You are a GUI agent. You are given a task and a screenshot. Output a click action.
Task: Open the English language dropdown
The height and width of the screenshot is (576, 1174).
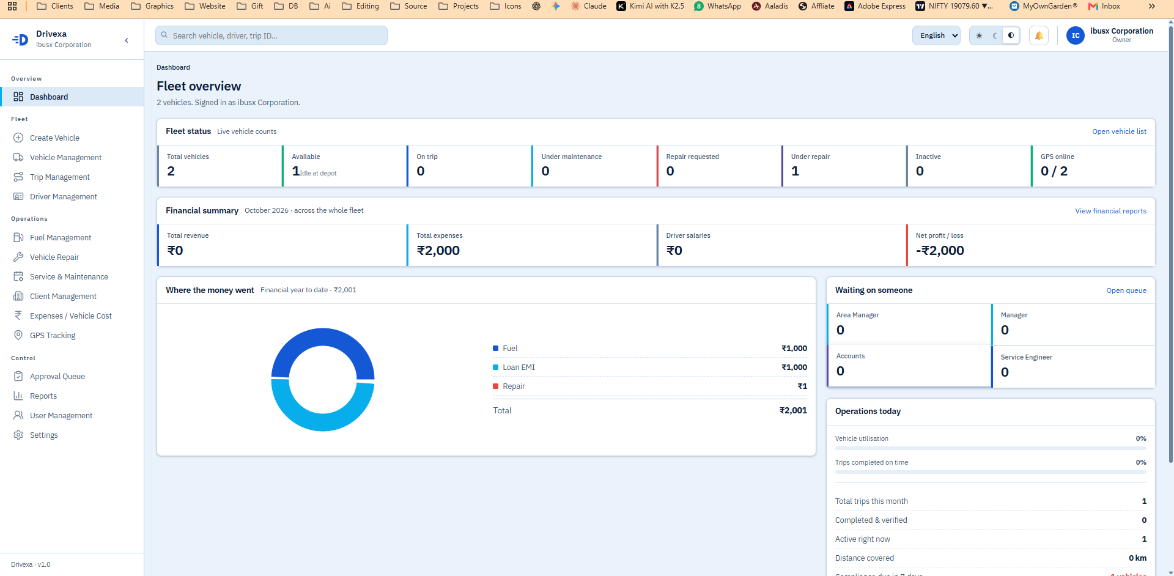tap(936, 35)
